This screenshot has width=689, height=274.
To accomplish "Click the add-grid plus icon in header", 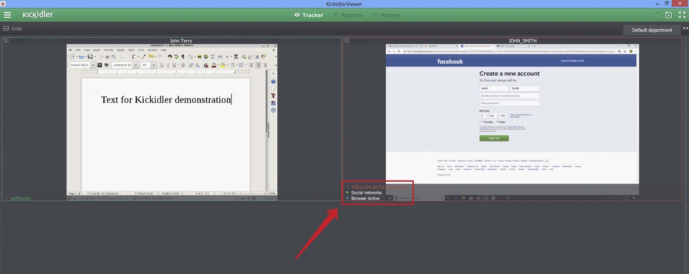I will [x=668, y=15].
